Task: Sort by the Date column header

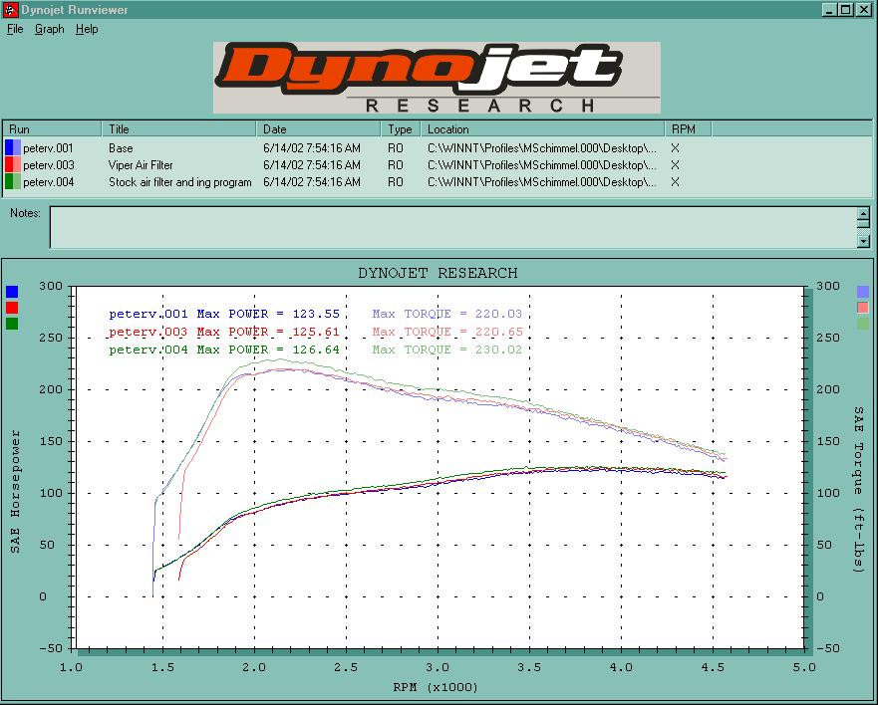Action: pyautogui.click(x=318, y=129)
